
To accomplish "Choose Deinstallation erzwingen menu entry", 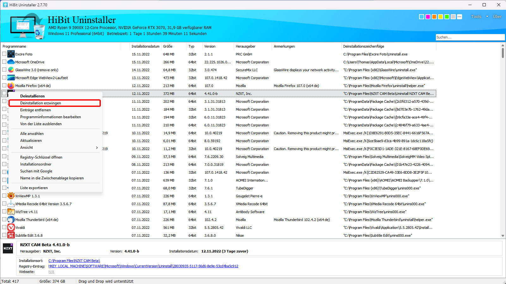I will click(x=55, y=103).
